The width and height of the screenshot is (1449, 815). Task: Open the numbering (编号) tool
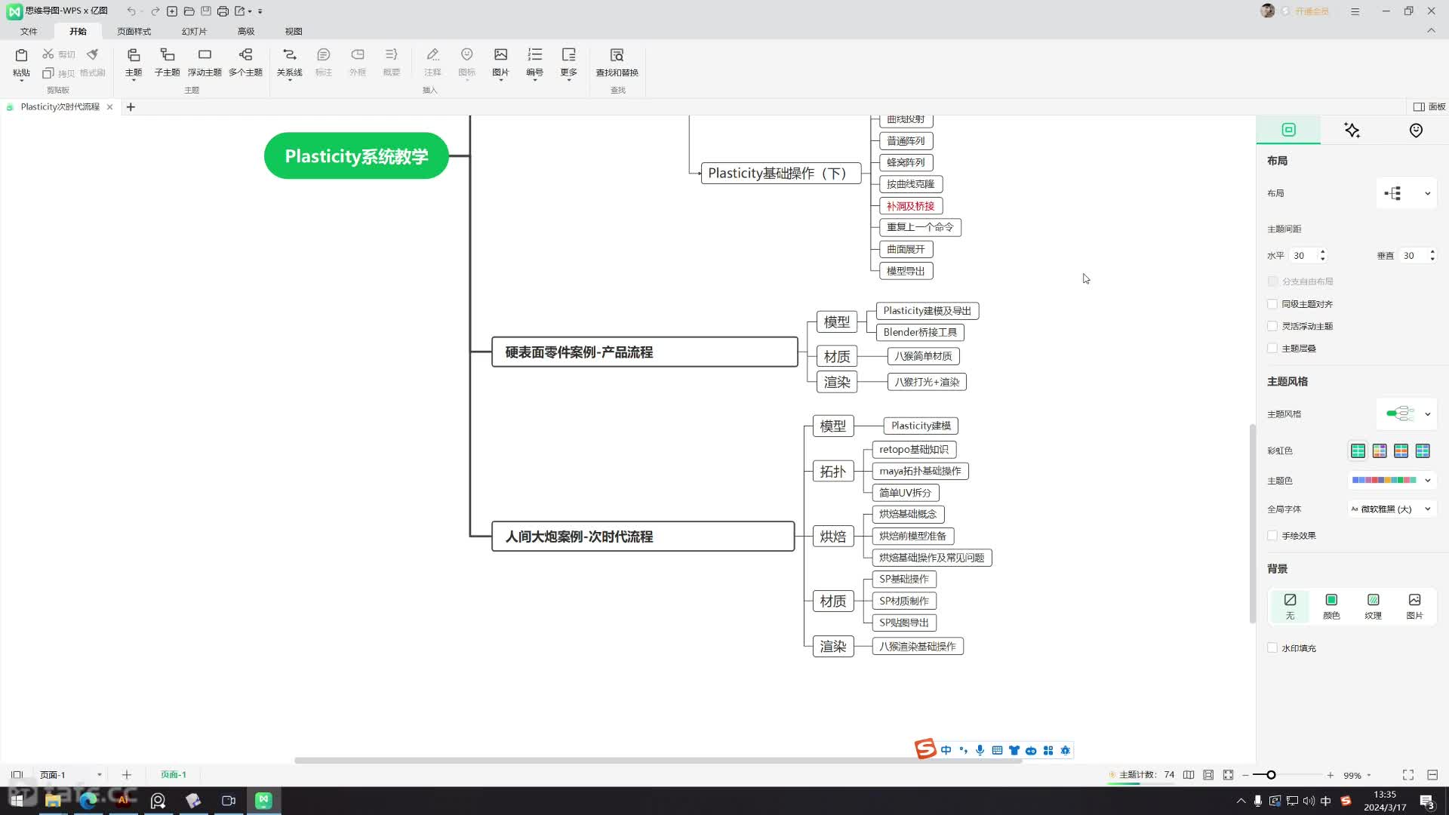534,55
